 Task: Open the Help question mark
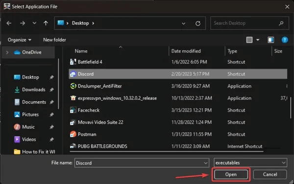[285, 40]
